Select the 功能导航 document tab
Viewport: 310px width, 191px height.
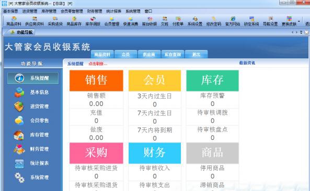(22, 32)
